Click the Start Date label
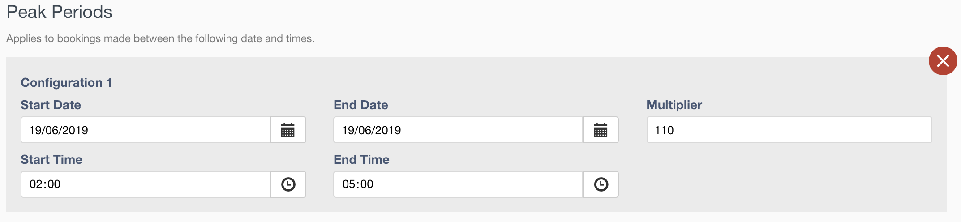 (51, 105)
